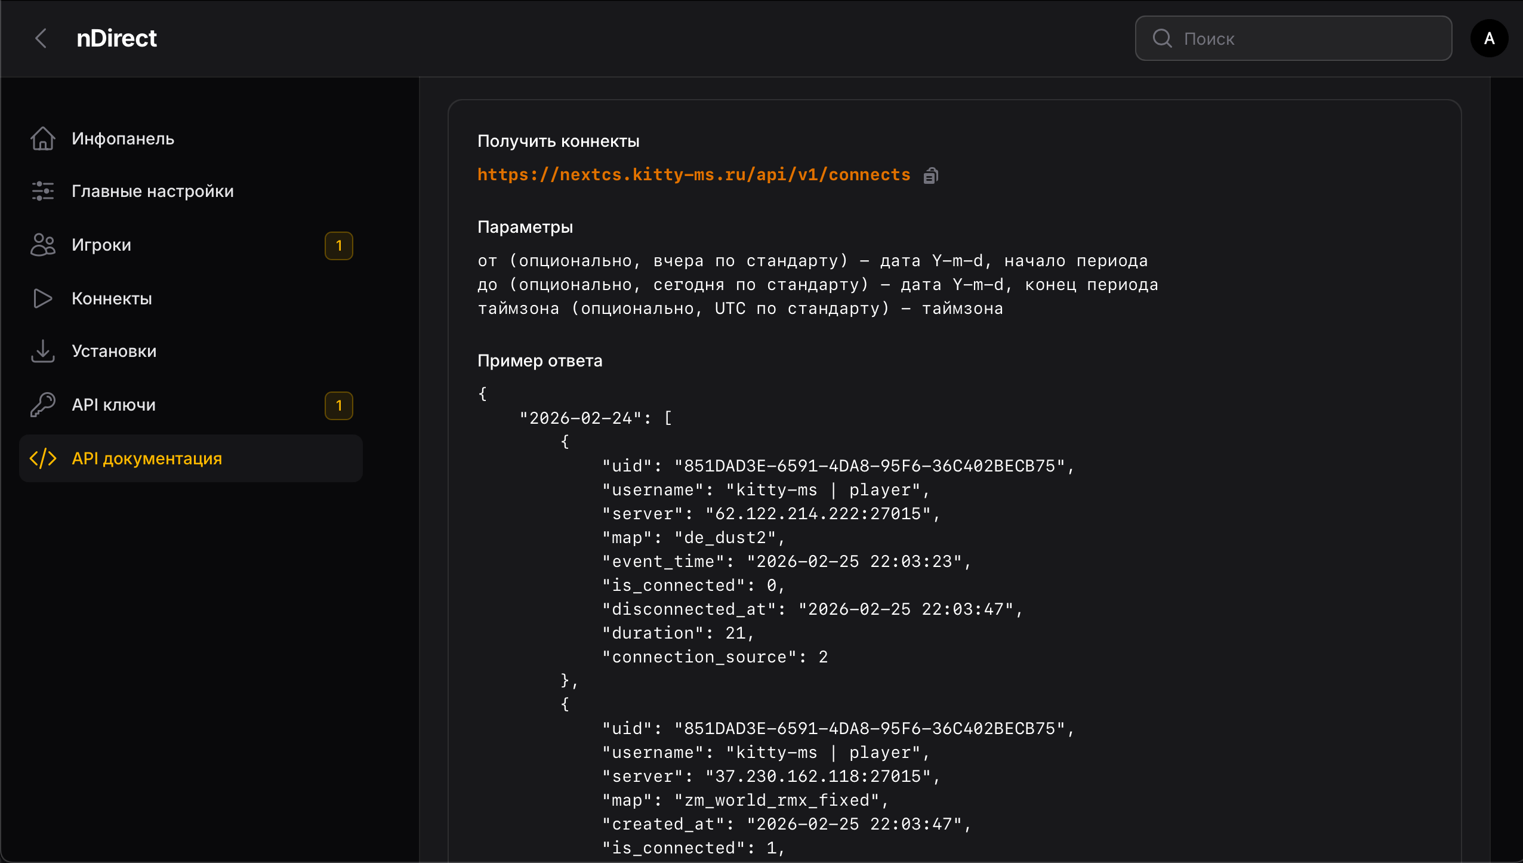Click the Установки download icon
The image size is (1523, 863).
click(x=42, y=351)
